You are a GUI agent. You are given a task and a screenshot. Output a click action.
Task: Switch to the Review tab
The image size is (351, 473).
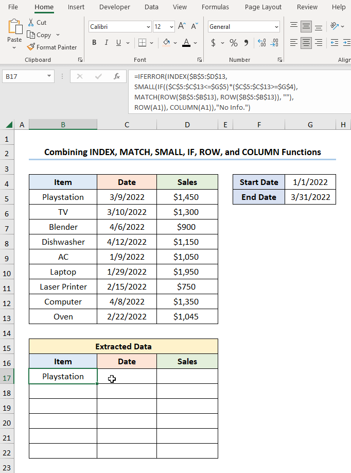pos(307,7)
